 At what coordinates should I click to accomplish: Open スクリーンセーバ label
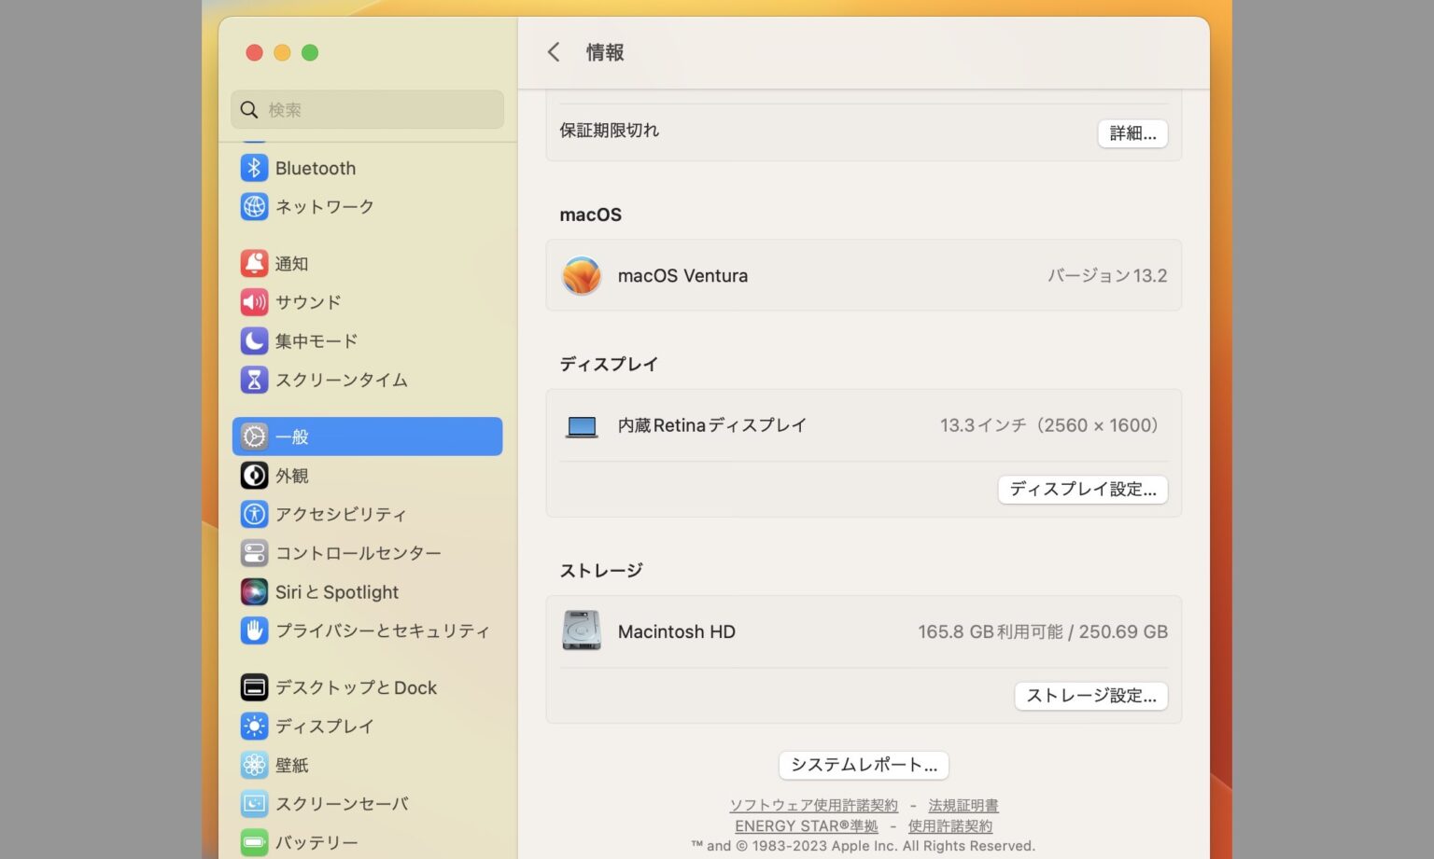point(342,803)
